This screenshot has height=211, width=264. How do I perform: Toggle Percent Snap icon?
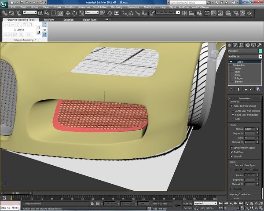tap(138, 13)
